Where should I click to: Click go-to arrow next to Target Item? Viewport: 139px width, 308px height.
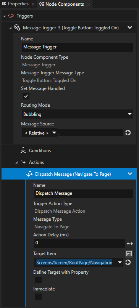[x=128, y=262]
